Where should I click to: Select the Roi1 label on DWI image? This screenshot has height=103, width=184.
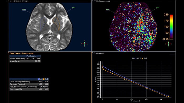(24, 10)
